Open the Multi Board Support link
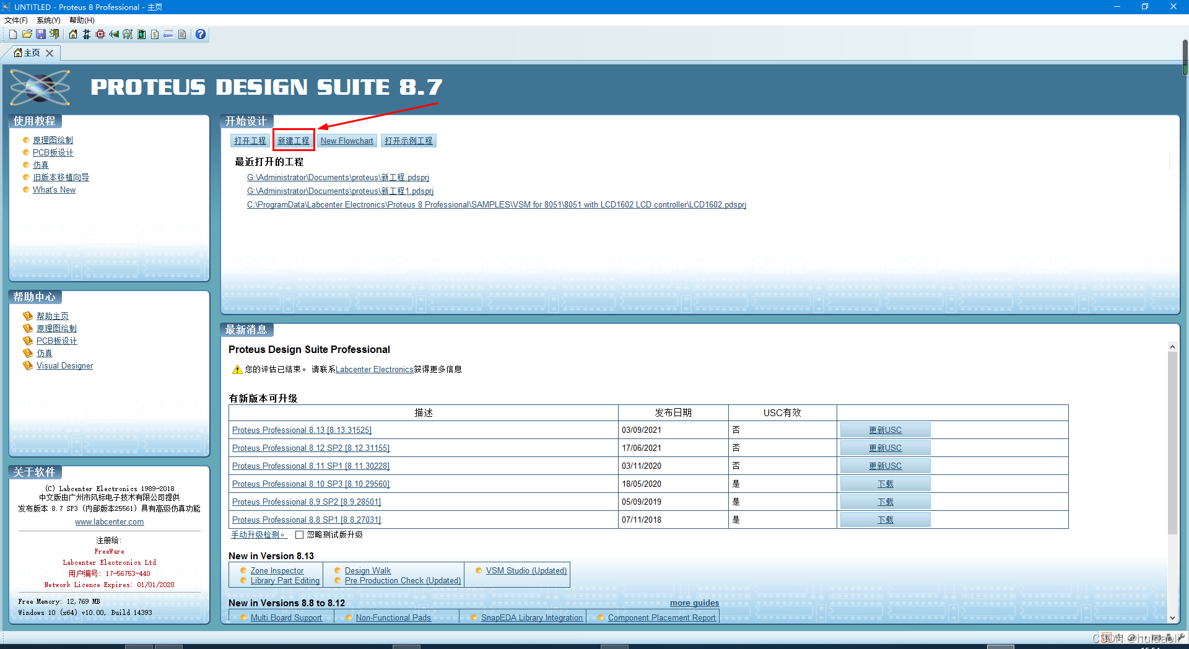Image resolution: width=1189 pixels, height=649 pixels. [x=286, y=618]
